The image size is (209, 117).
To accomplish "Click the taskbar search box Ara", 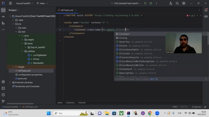I will [x=71, y=113].
